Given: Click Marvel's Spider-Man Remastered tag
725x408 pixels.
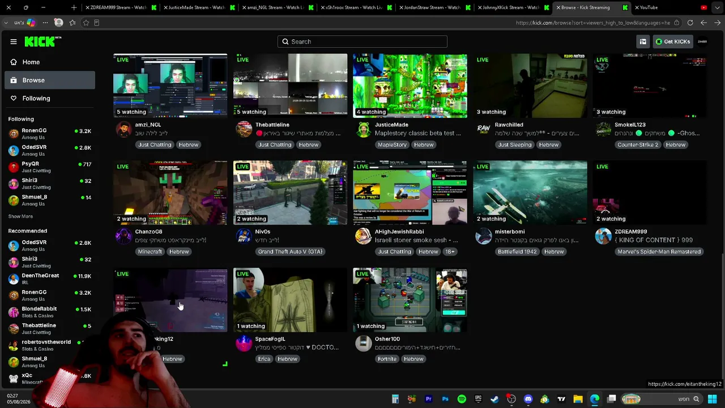Looking at the screenshot, I should click(x=659, y=252).
